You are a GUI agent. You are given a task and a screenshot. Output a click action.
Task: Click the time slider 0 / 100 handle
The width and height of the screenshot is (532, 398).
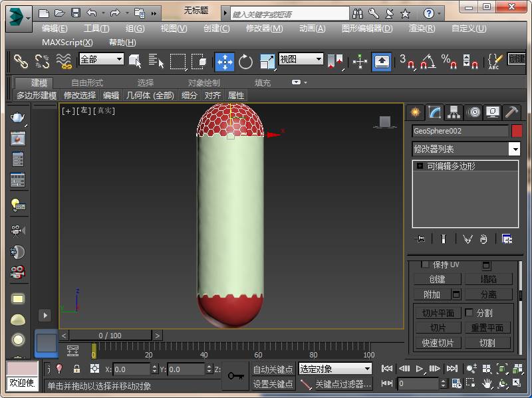pos(110,336)
